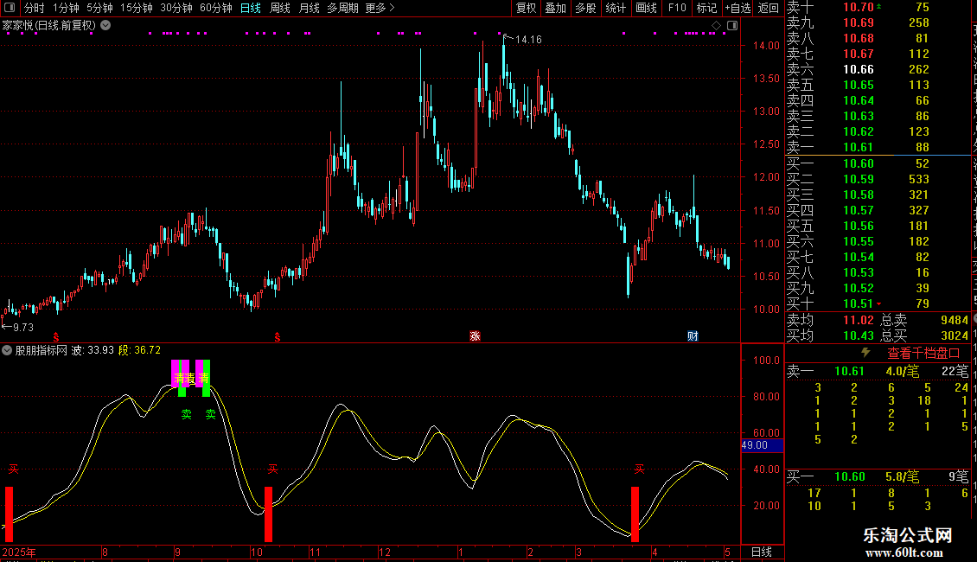Open 查看千档盘口 link

point(923,354)
